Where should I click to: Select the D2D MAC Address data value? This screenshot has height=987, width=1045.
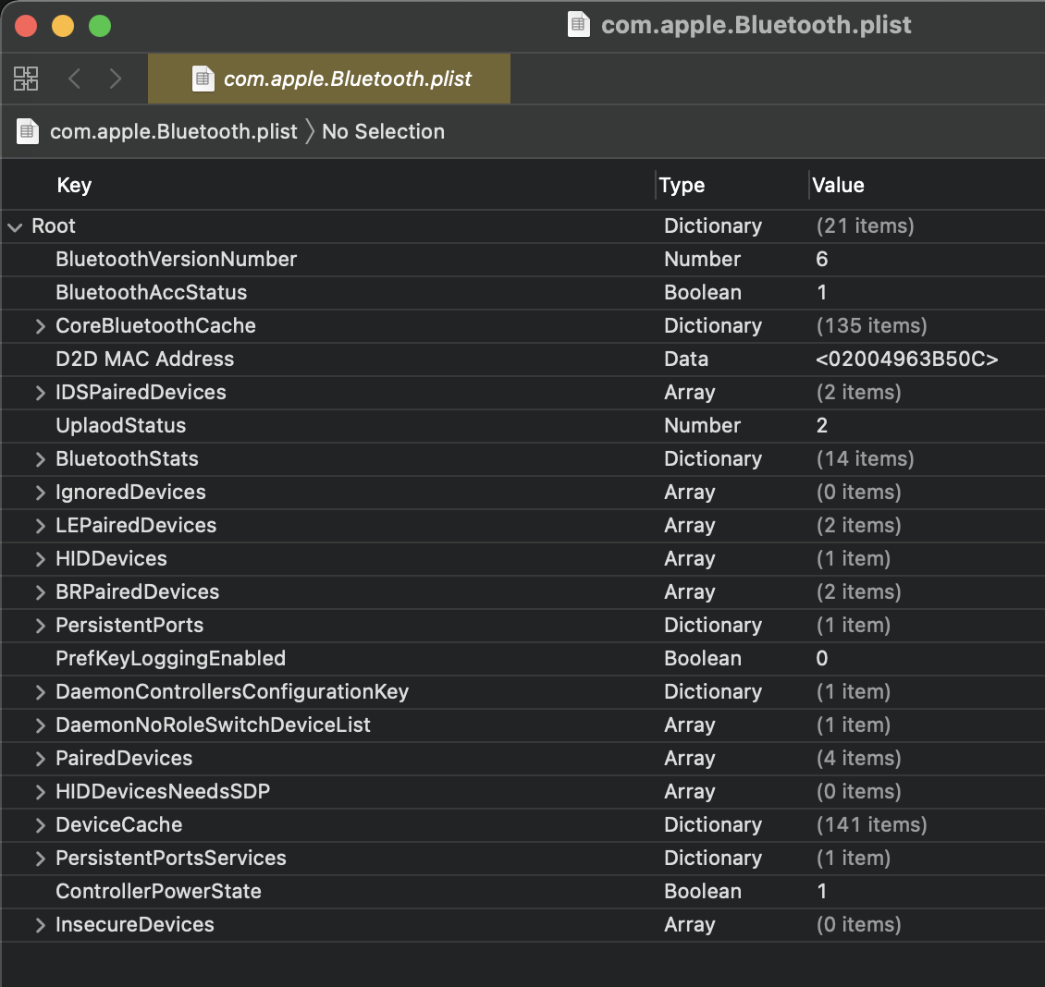[906, 359]
